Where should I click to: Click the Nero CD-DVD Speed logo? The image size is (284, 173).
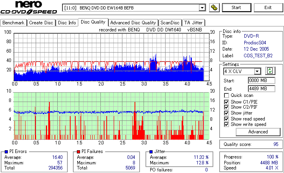tap(29, 7)
